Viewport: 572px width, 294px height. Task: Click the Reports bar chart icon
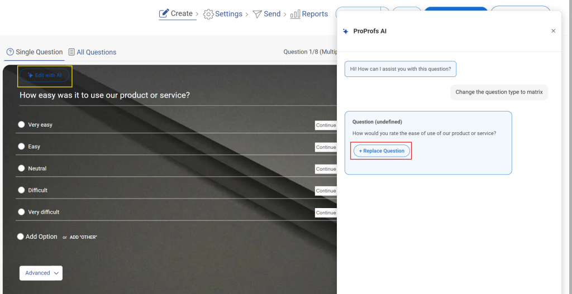click(295, 14)
